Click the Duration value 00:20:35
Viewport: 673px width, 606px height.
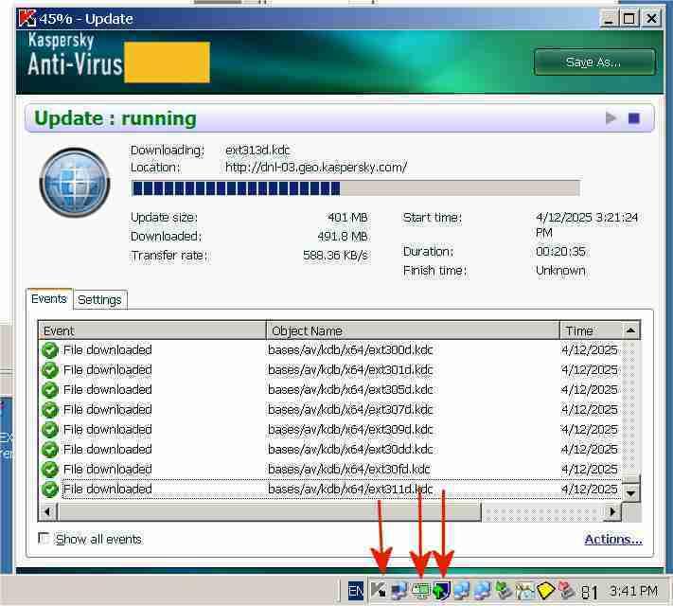click(x=560, y=251)
